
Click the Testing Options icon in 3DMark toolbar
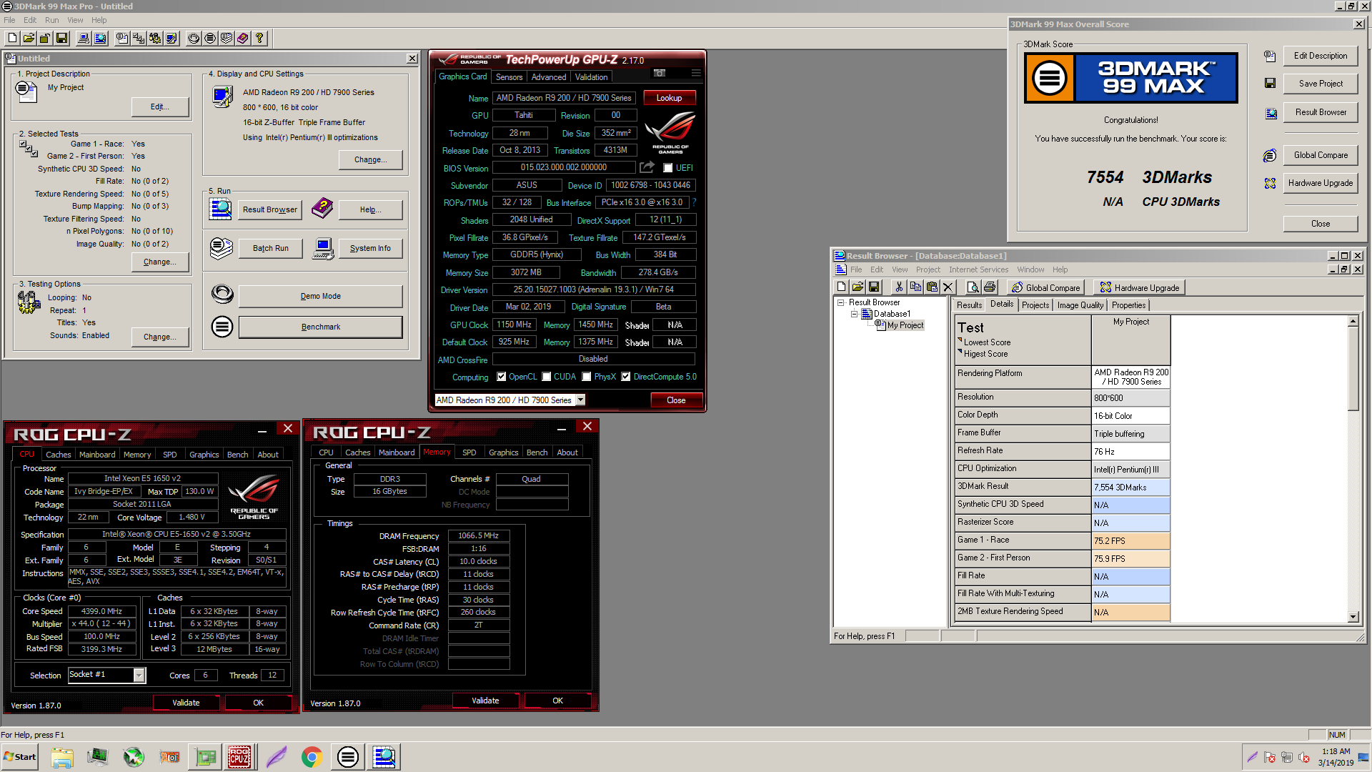(155, 39)
